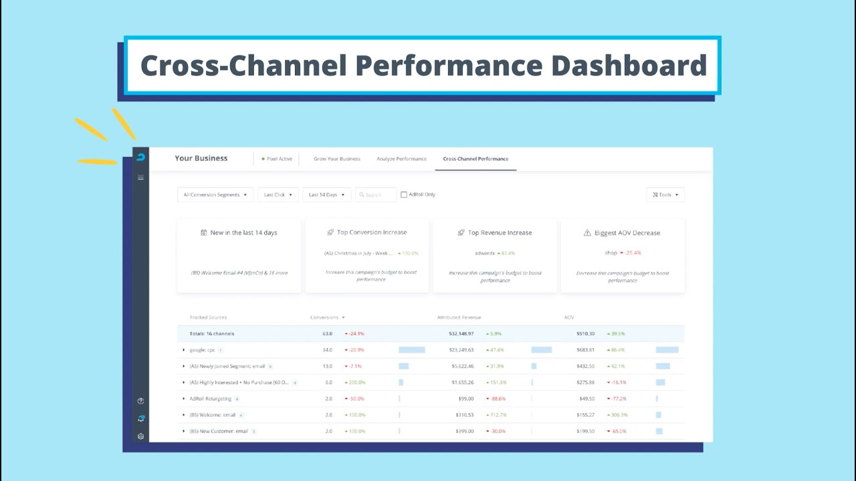Click the warning icon beside Biggest AOV Decrease
Screen dimensions: 856x481
point(587,233)
